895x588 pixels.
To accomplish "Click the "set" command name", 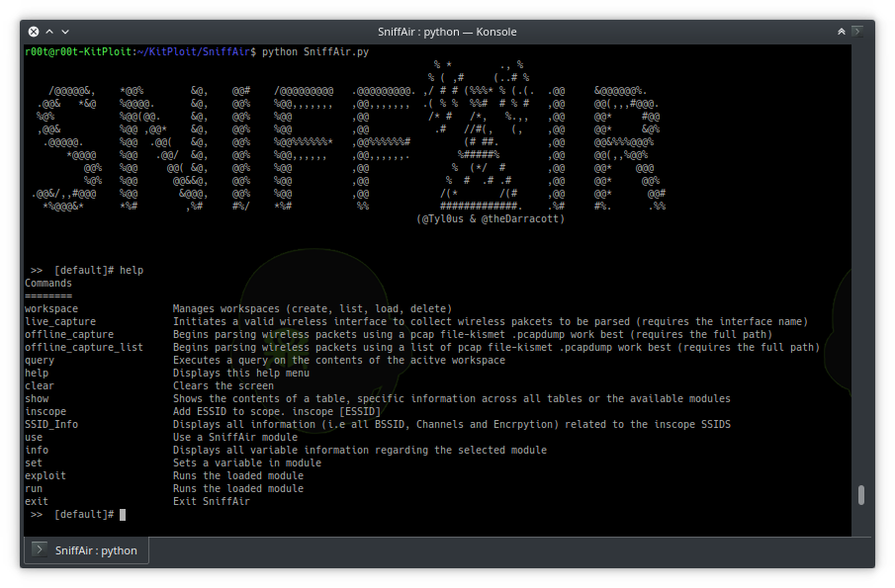I will tap(34, 463).
